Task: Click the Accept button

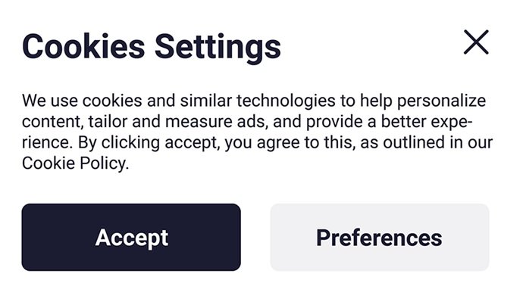Action: 131,237
